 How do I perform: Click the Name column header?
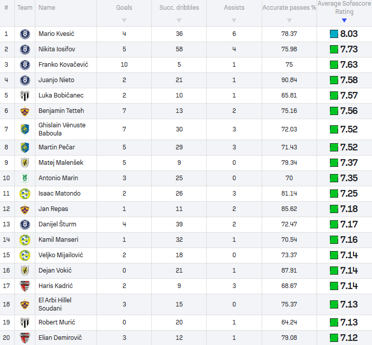click(x=47, y=8)
